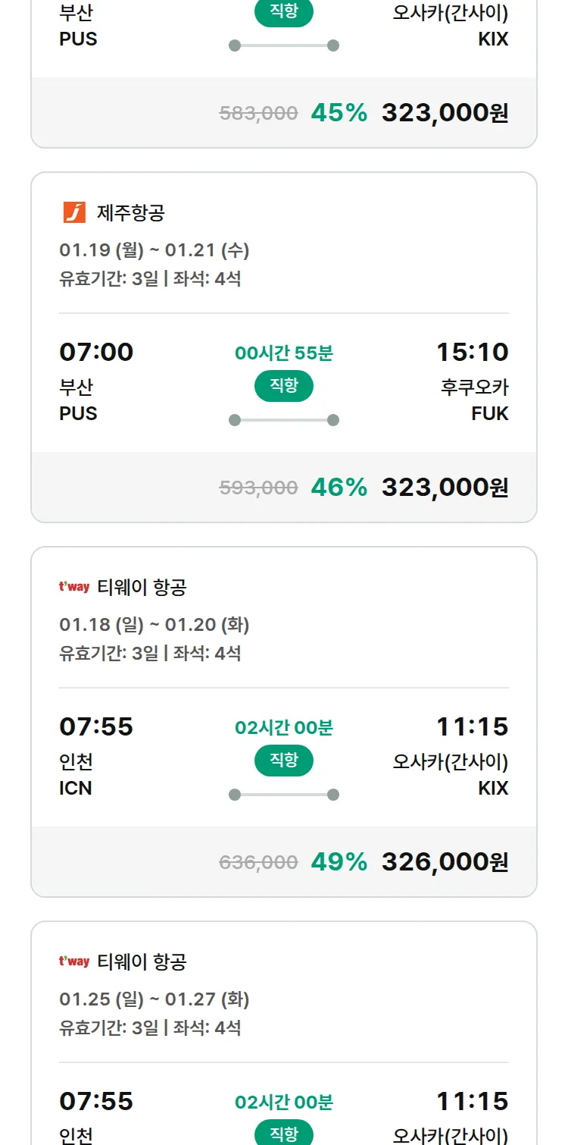Click the 07:00 Busan departure time
The width and height of the screenshot is (568, 1145).
pos(96,352)
